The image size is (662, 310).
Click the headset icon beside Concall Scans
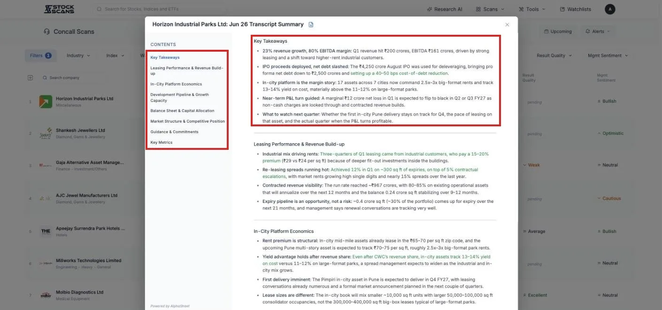coord(46,31)
